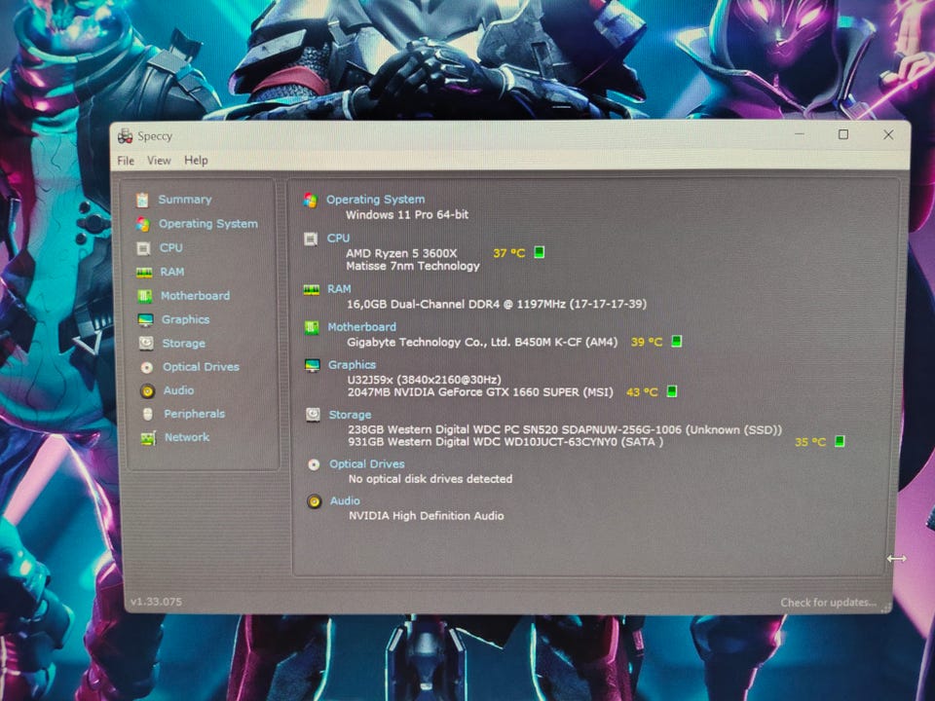Screen dimensions: 935x701
Task: Click the Motherboard icon in sidebar
Action: click(x=144, y=296)
